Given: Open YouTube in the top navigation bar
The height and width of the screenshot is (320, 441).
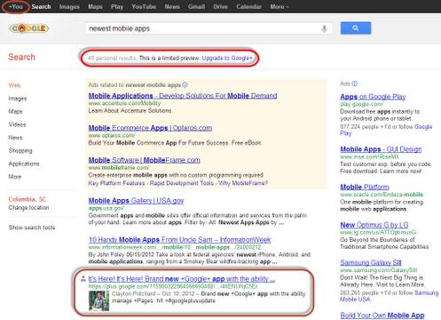Looking at the screenshot, I should click(x=144, y=6).
